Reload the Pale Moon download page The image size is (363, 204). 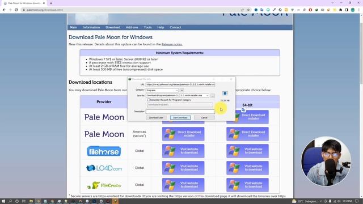pos(16,10)
